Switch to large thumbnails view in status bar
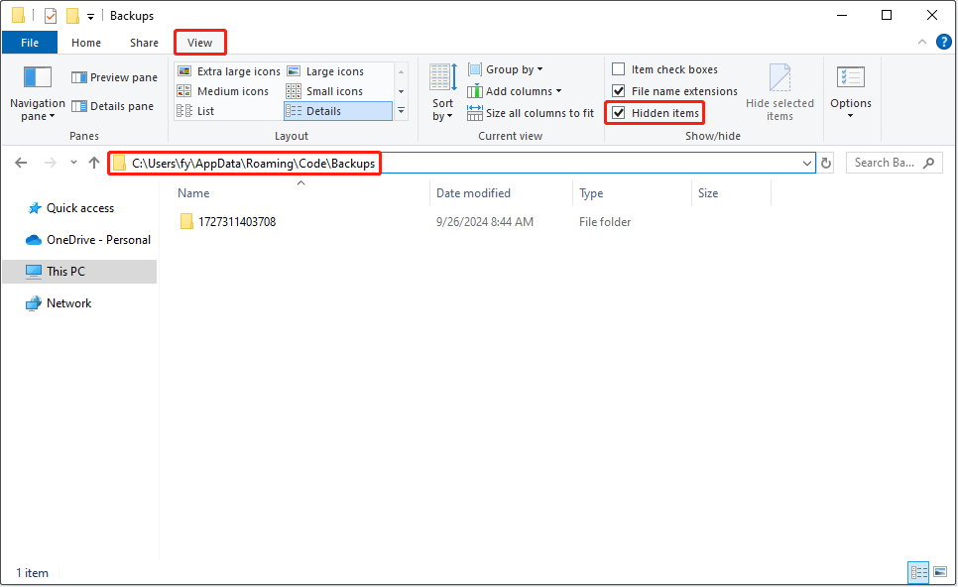Screen dimensions: 958x587 pos(940,572)
